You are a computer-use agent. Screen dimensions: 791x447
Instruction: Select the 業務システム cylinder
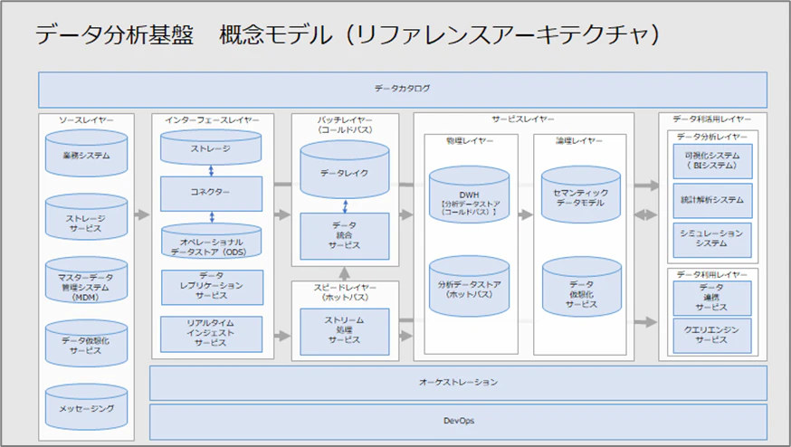pyautogui.click(x=86, y=153)
